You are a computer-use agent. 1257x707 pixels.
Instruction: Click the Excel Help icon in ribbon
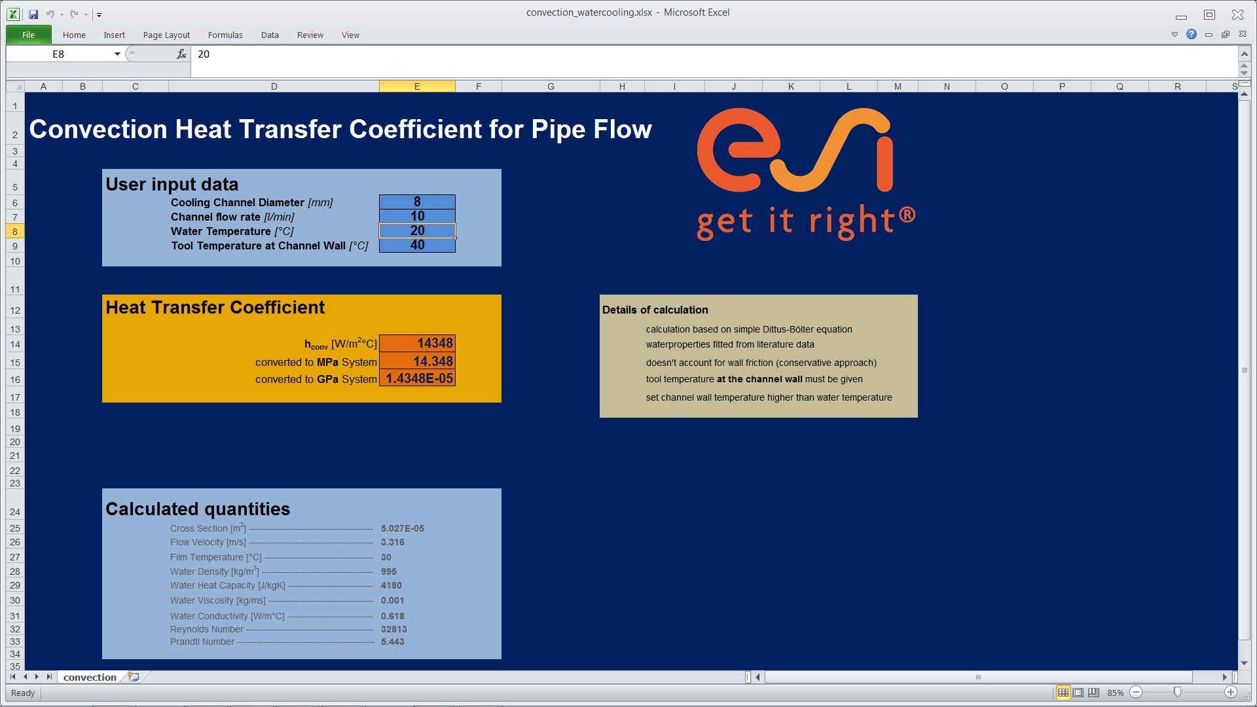click(x=1192, y=35)
